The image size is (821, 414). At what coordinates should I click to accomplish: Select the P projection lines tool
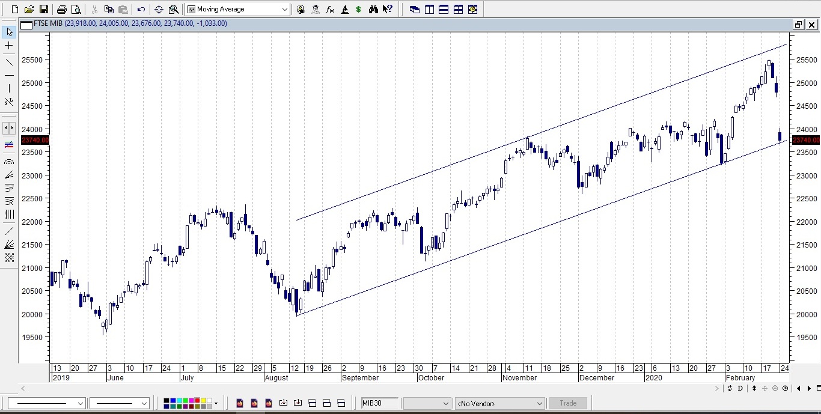9,188
